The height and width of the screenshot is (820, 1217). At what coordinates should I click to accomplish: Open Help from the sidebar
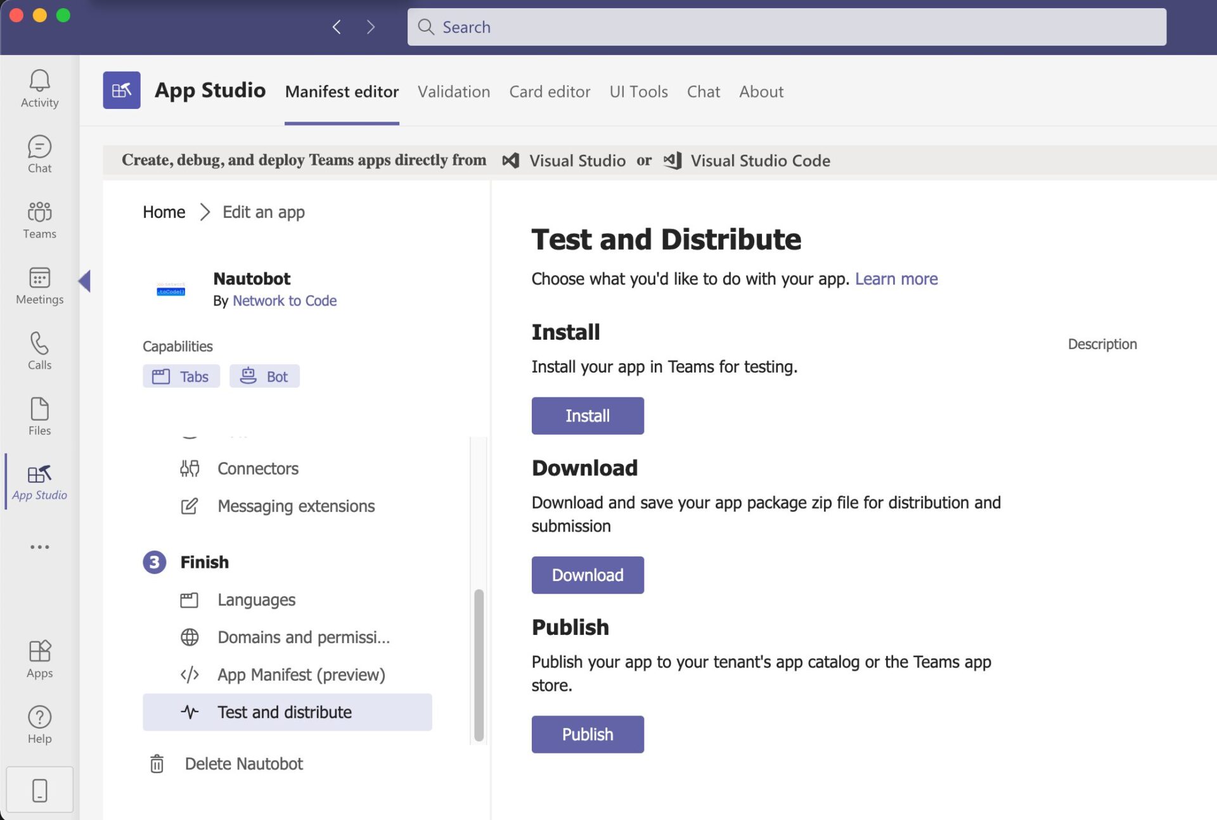(x=39, y=724)
